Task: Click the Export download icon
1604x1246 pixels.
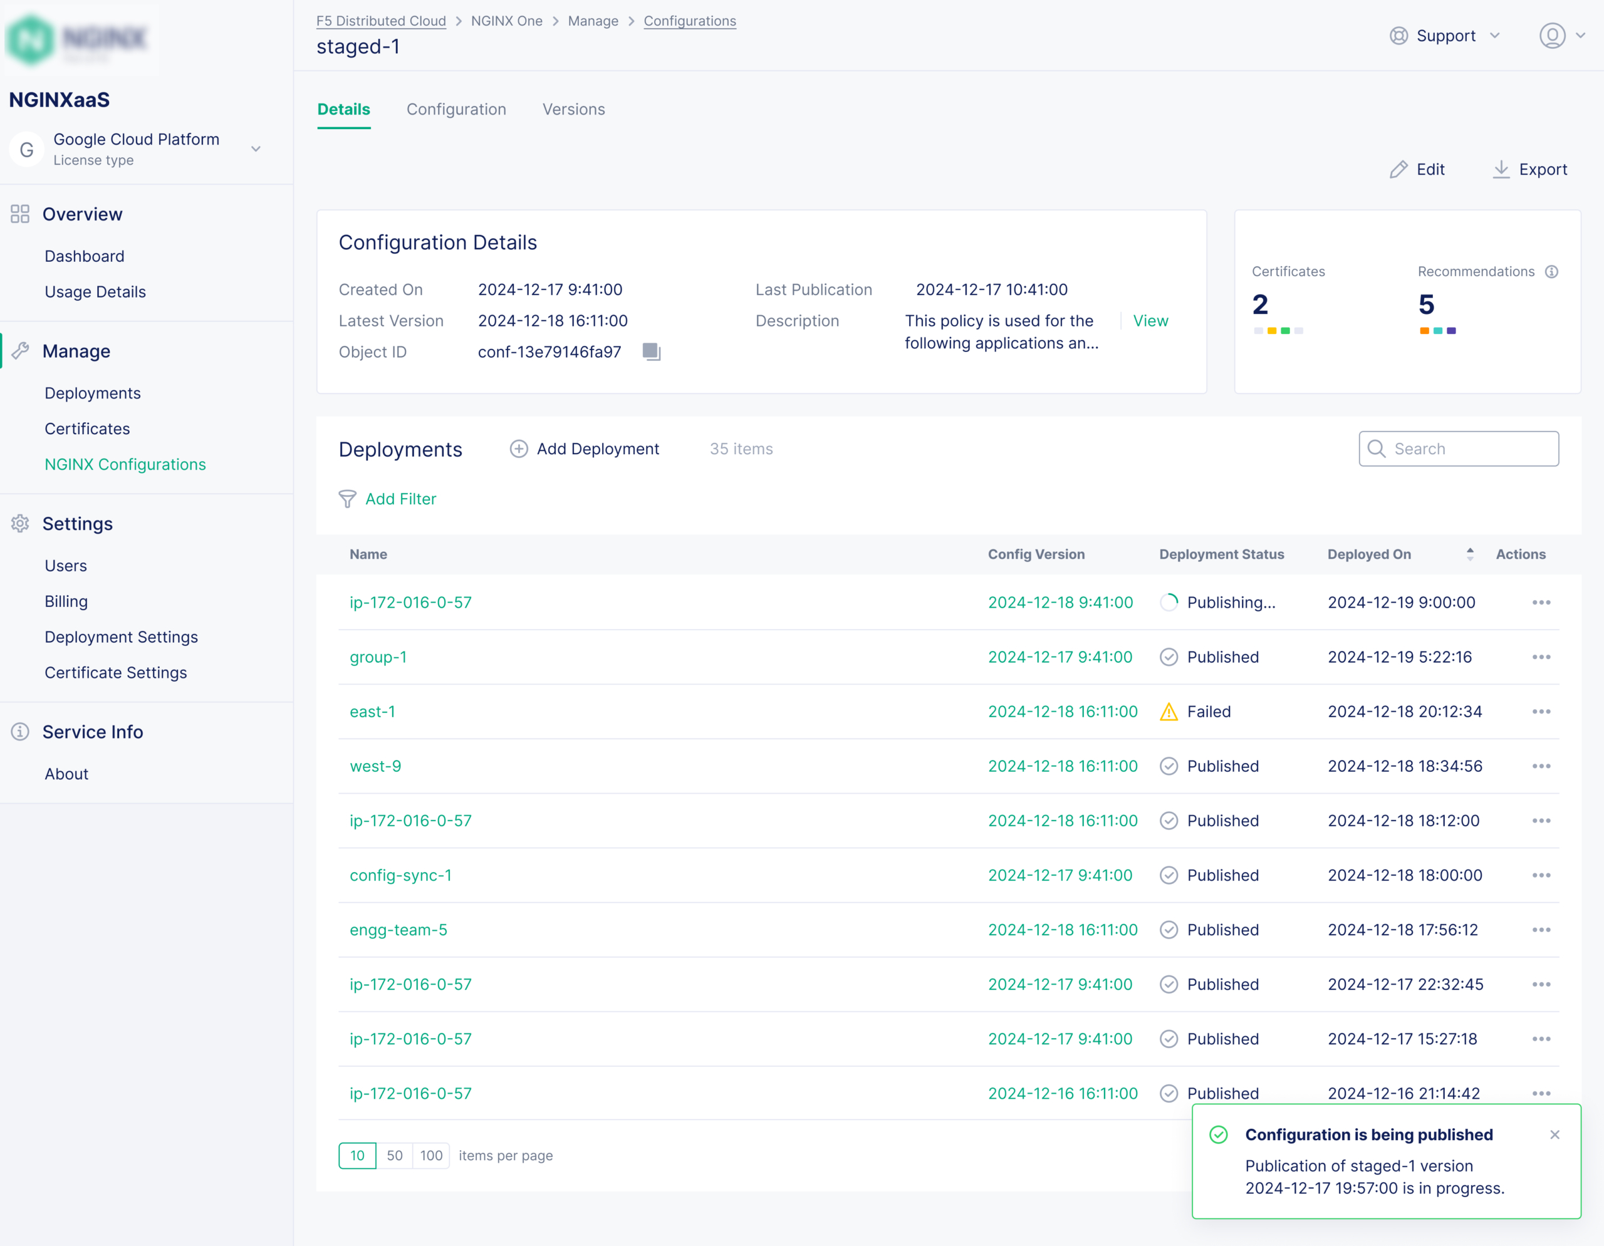Action: [1501, 170]
